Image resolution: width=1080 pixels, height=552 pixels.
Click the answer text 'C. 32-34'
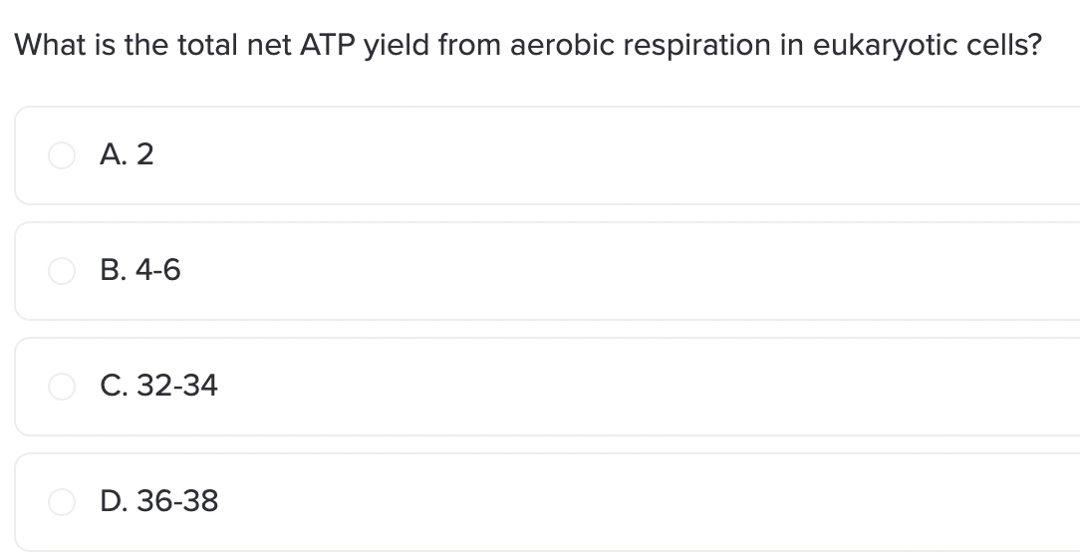point(159,386)
